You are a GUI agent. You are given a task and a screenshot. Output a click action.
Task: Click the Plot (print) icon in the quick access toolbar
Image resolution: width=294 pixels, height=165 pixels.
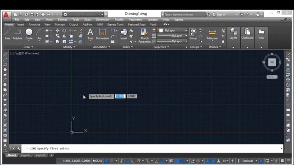pyautogui.click(x=43, y=14)
